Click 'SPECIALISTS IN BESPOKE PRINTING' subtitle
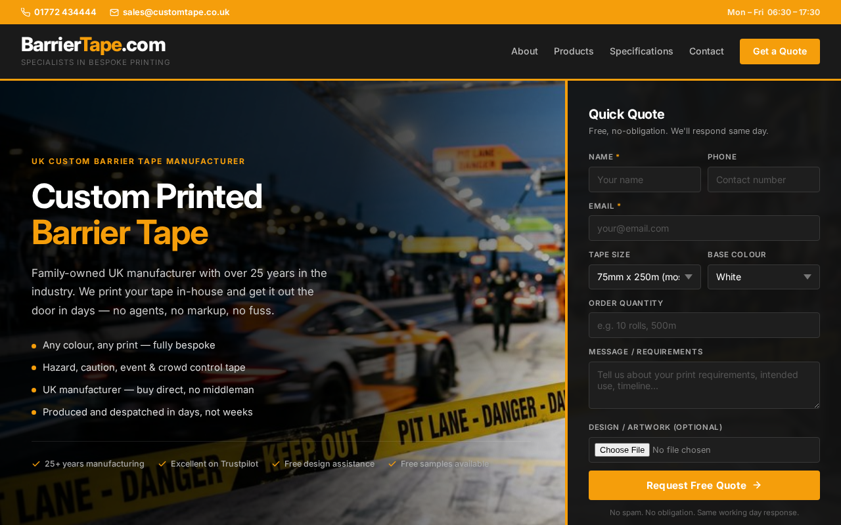The image size is (841, 525). 96,62
